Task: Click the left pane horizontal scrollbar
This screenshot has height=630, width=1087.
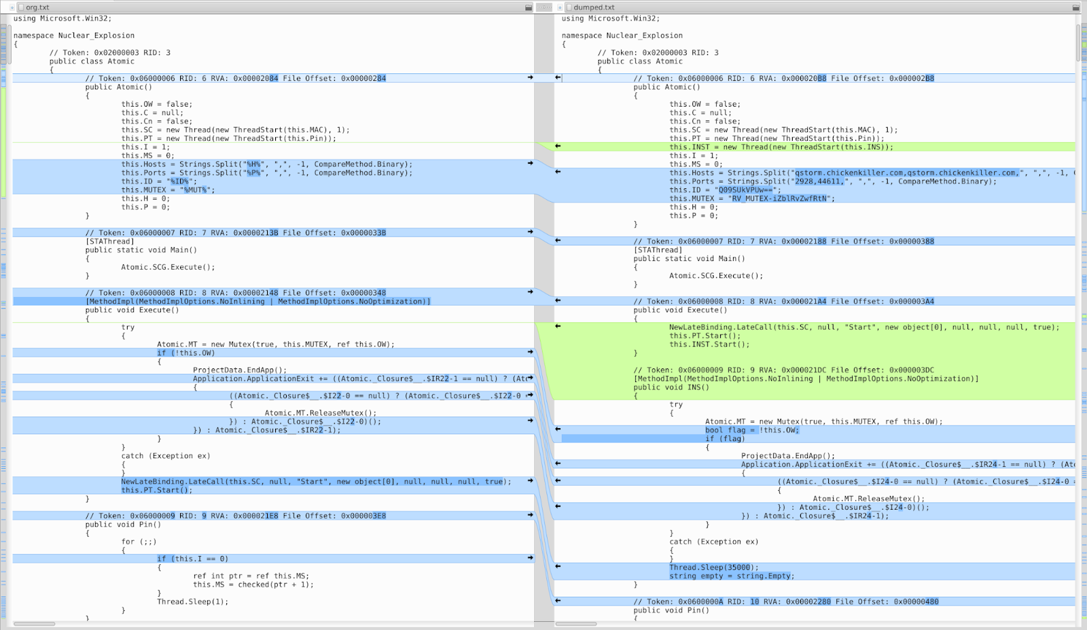Action: click(x=34, y=624)
